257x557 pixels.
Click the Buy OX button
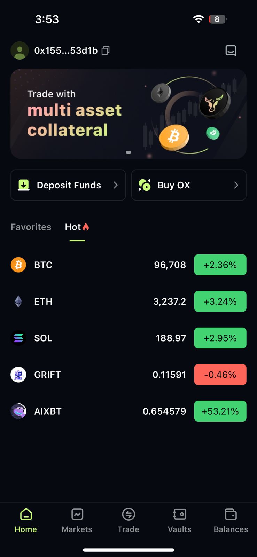click(x=189, y=185)
